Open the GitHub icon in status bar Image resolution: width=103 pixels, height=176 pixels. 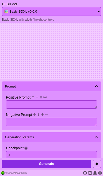tap(85, 173)
